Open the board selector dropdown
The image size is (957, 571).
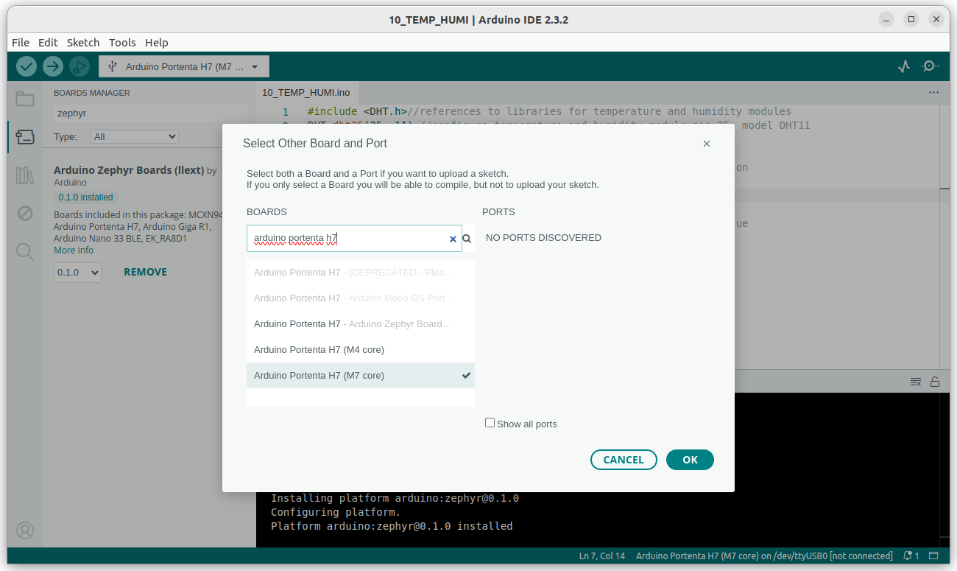pos(184,66)
